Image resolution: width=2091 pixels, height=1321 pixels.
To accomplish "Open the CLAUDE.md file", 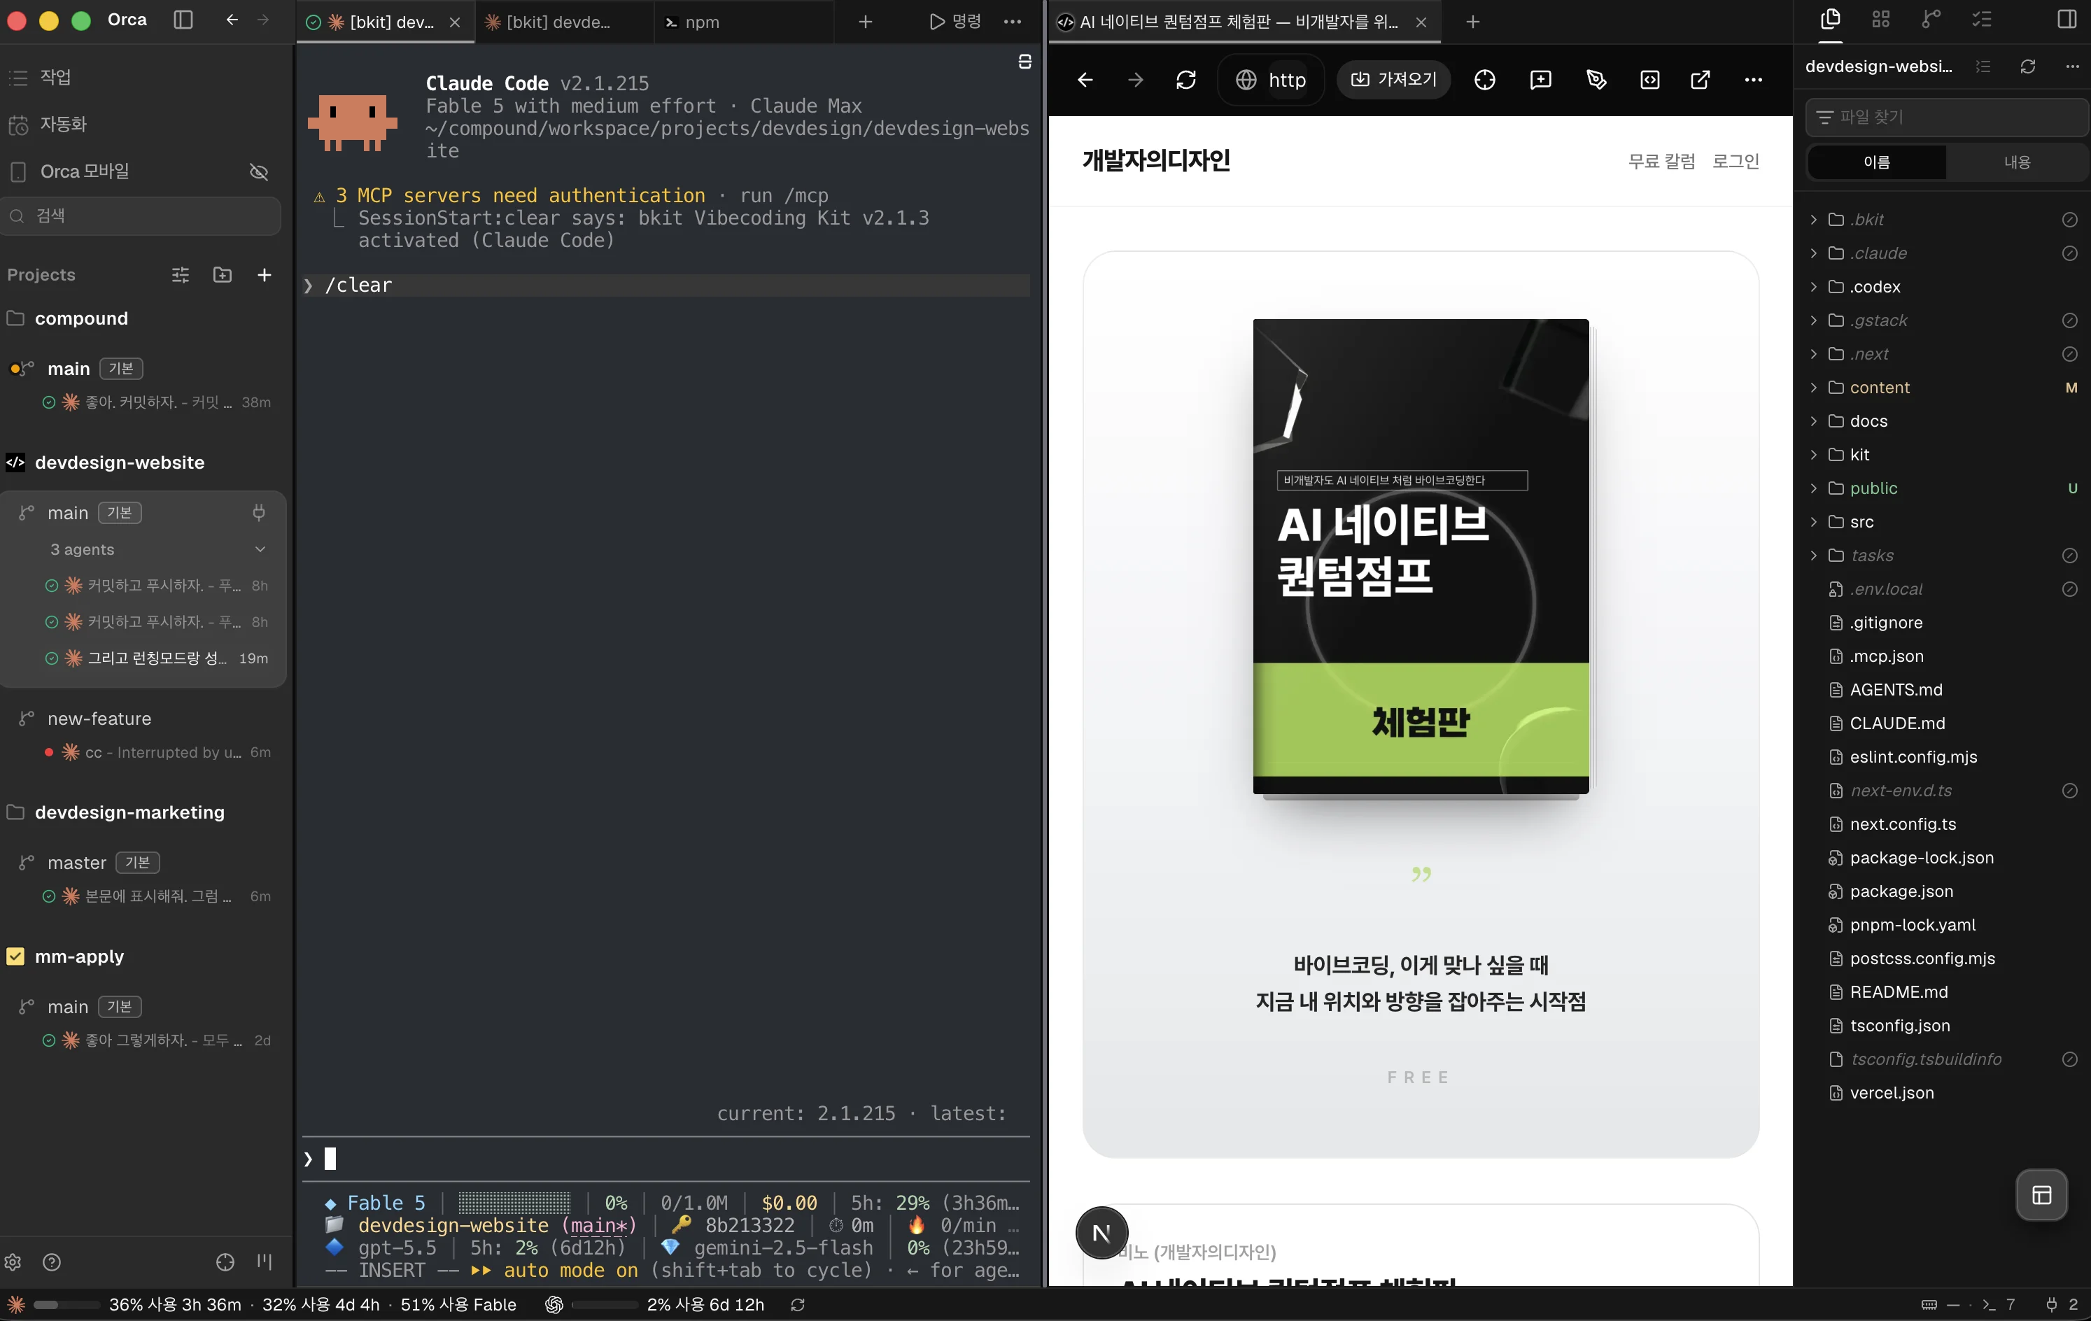I will point(1897,724).
